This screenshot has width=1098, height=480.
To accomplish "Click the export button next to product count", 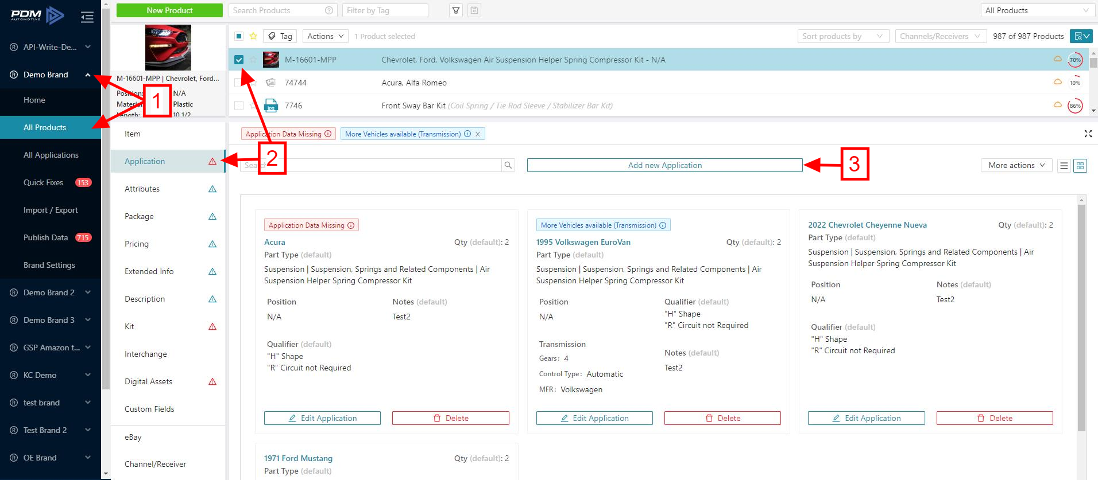I will tap(1081, 36).
